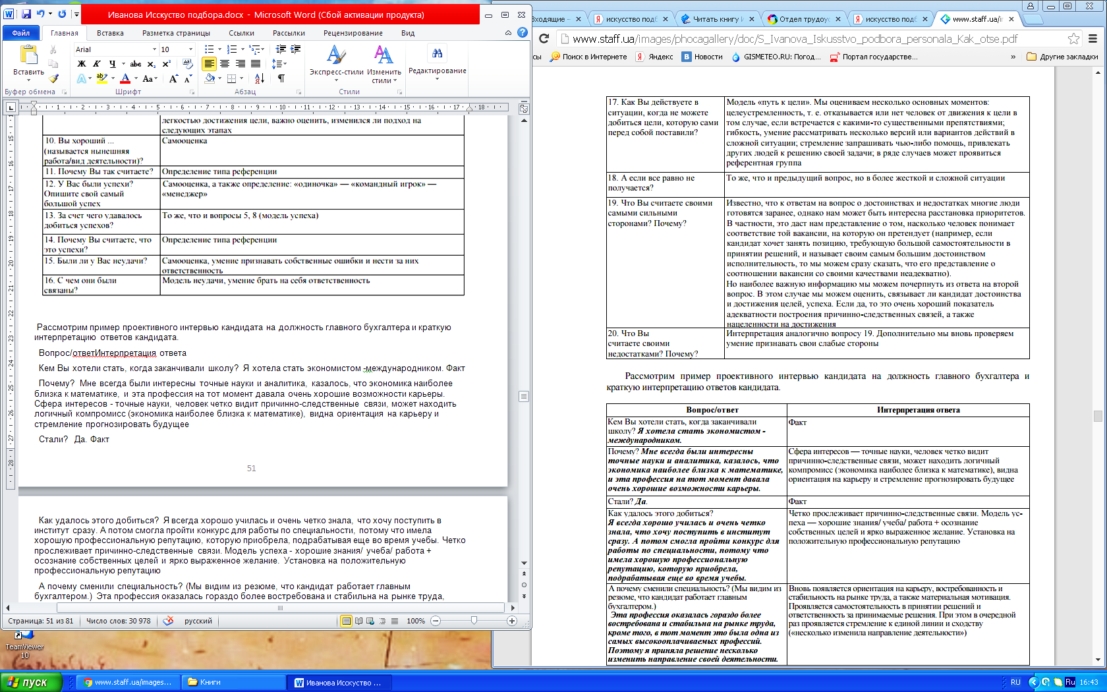Switch to Full Screen Reading view
The image size is (1107, 692).
pos(358,621)
